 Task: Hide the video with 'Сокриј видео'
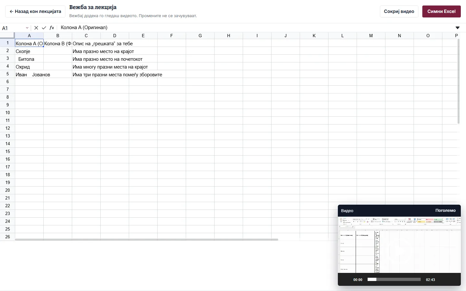pyautogui.click(x=399, y=11)
